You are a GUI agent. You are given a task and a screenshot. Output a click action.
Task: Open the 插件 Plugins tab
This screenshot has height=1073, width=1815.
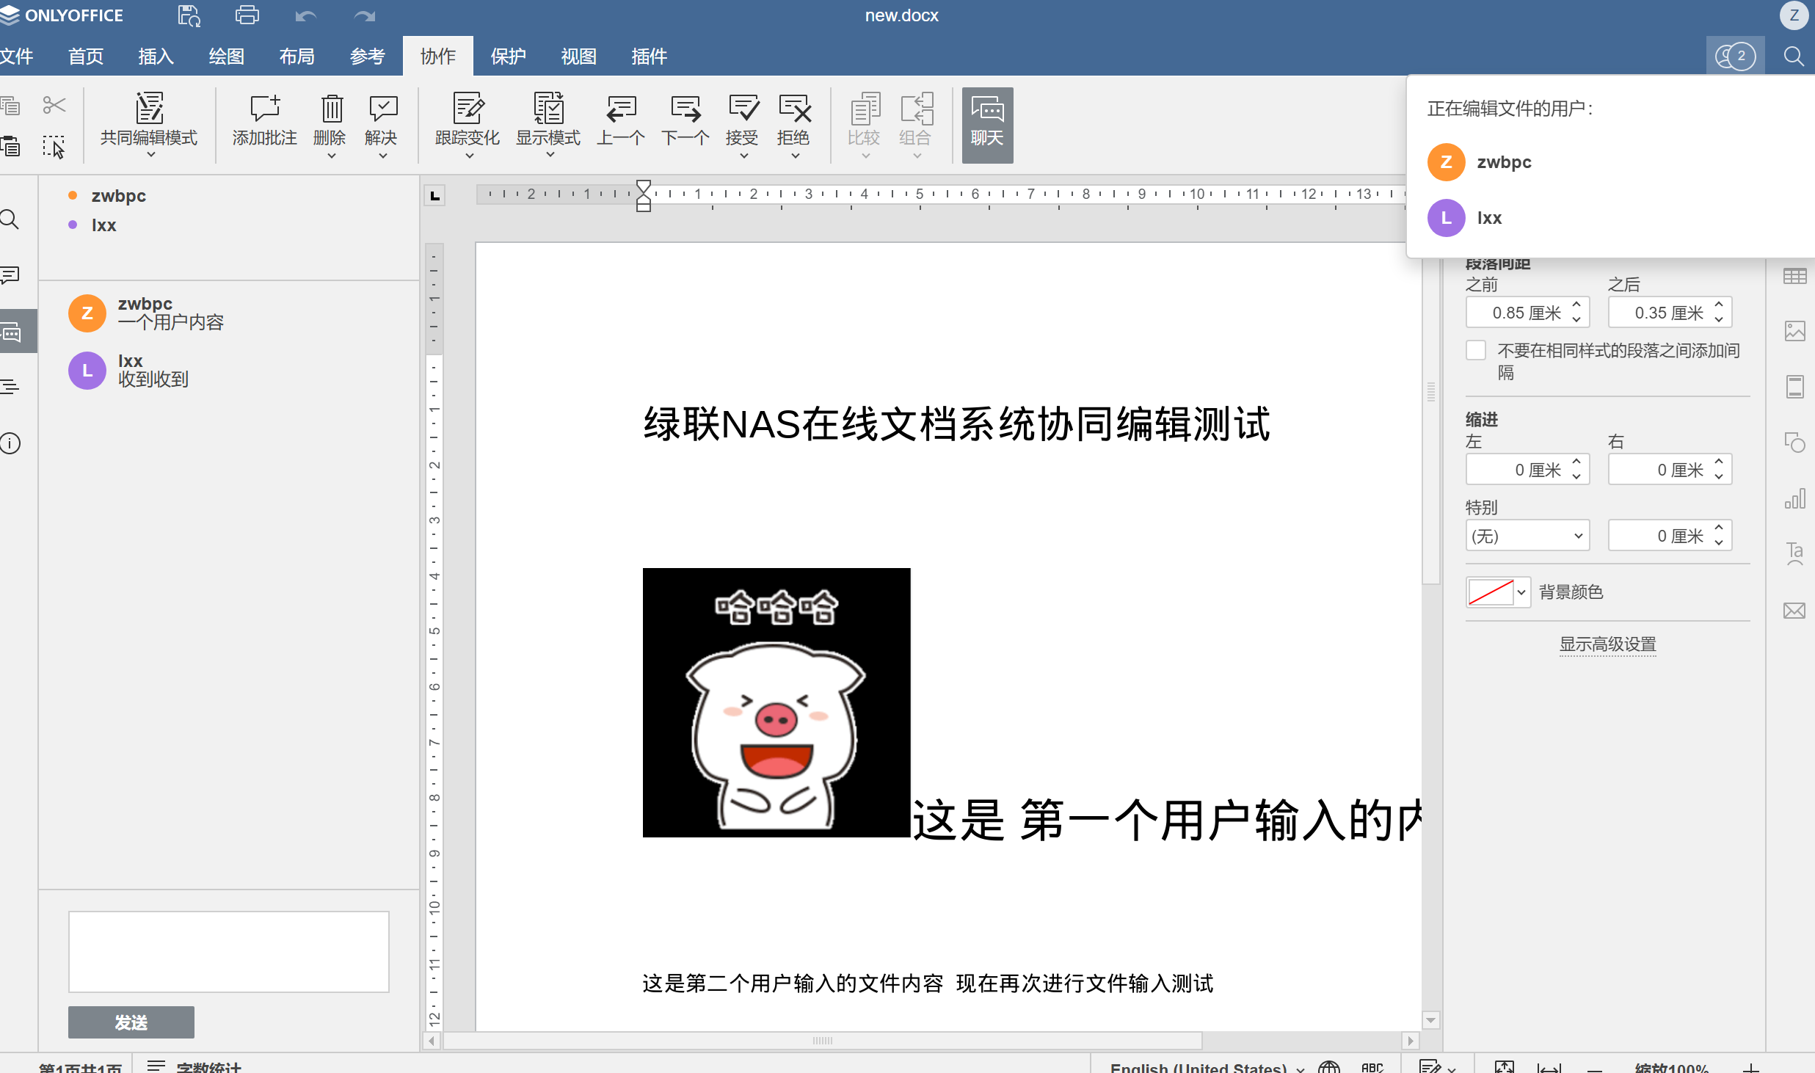pos(650,57)
